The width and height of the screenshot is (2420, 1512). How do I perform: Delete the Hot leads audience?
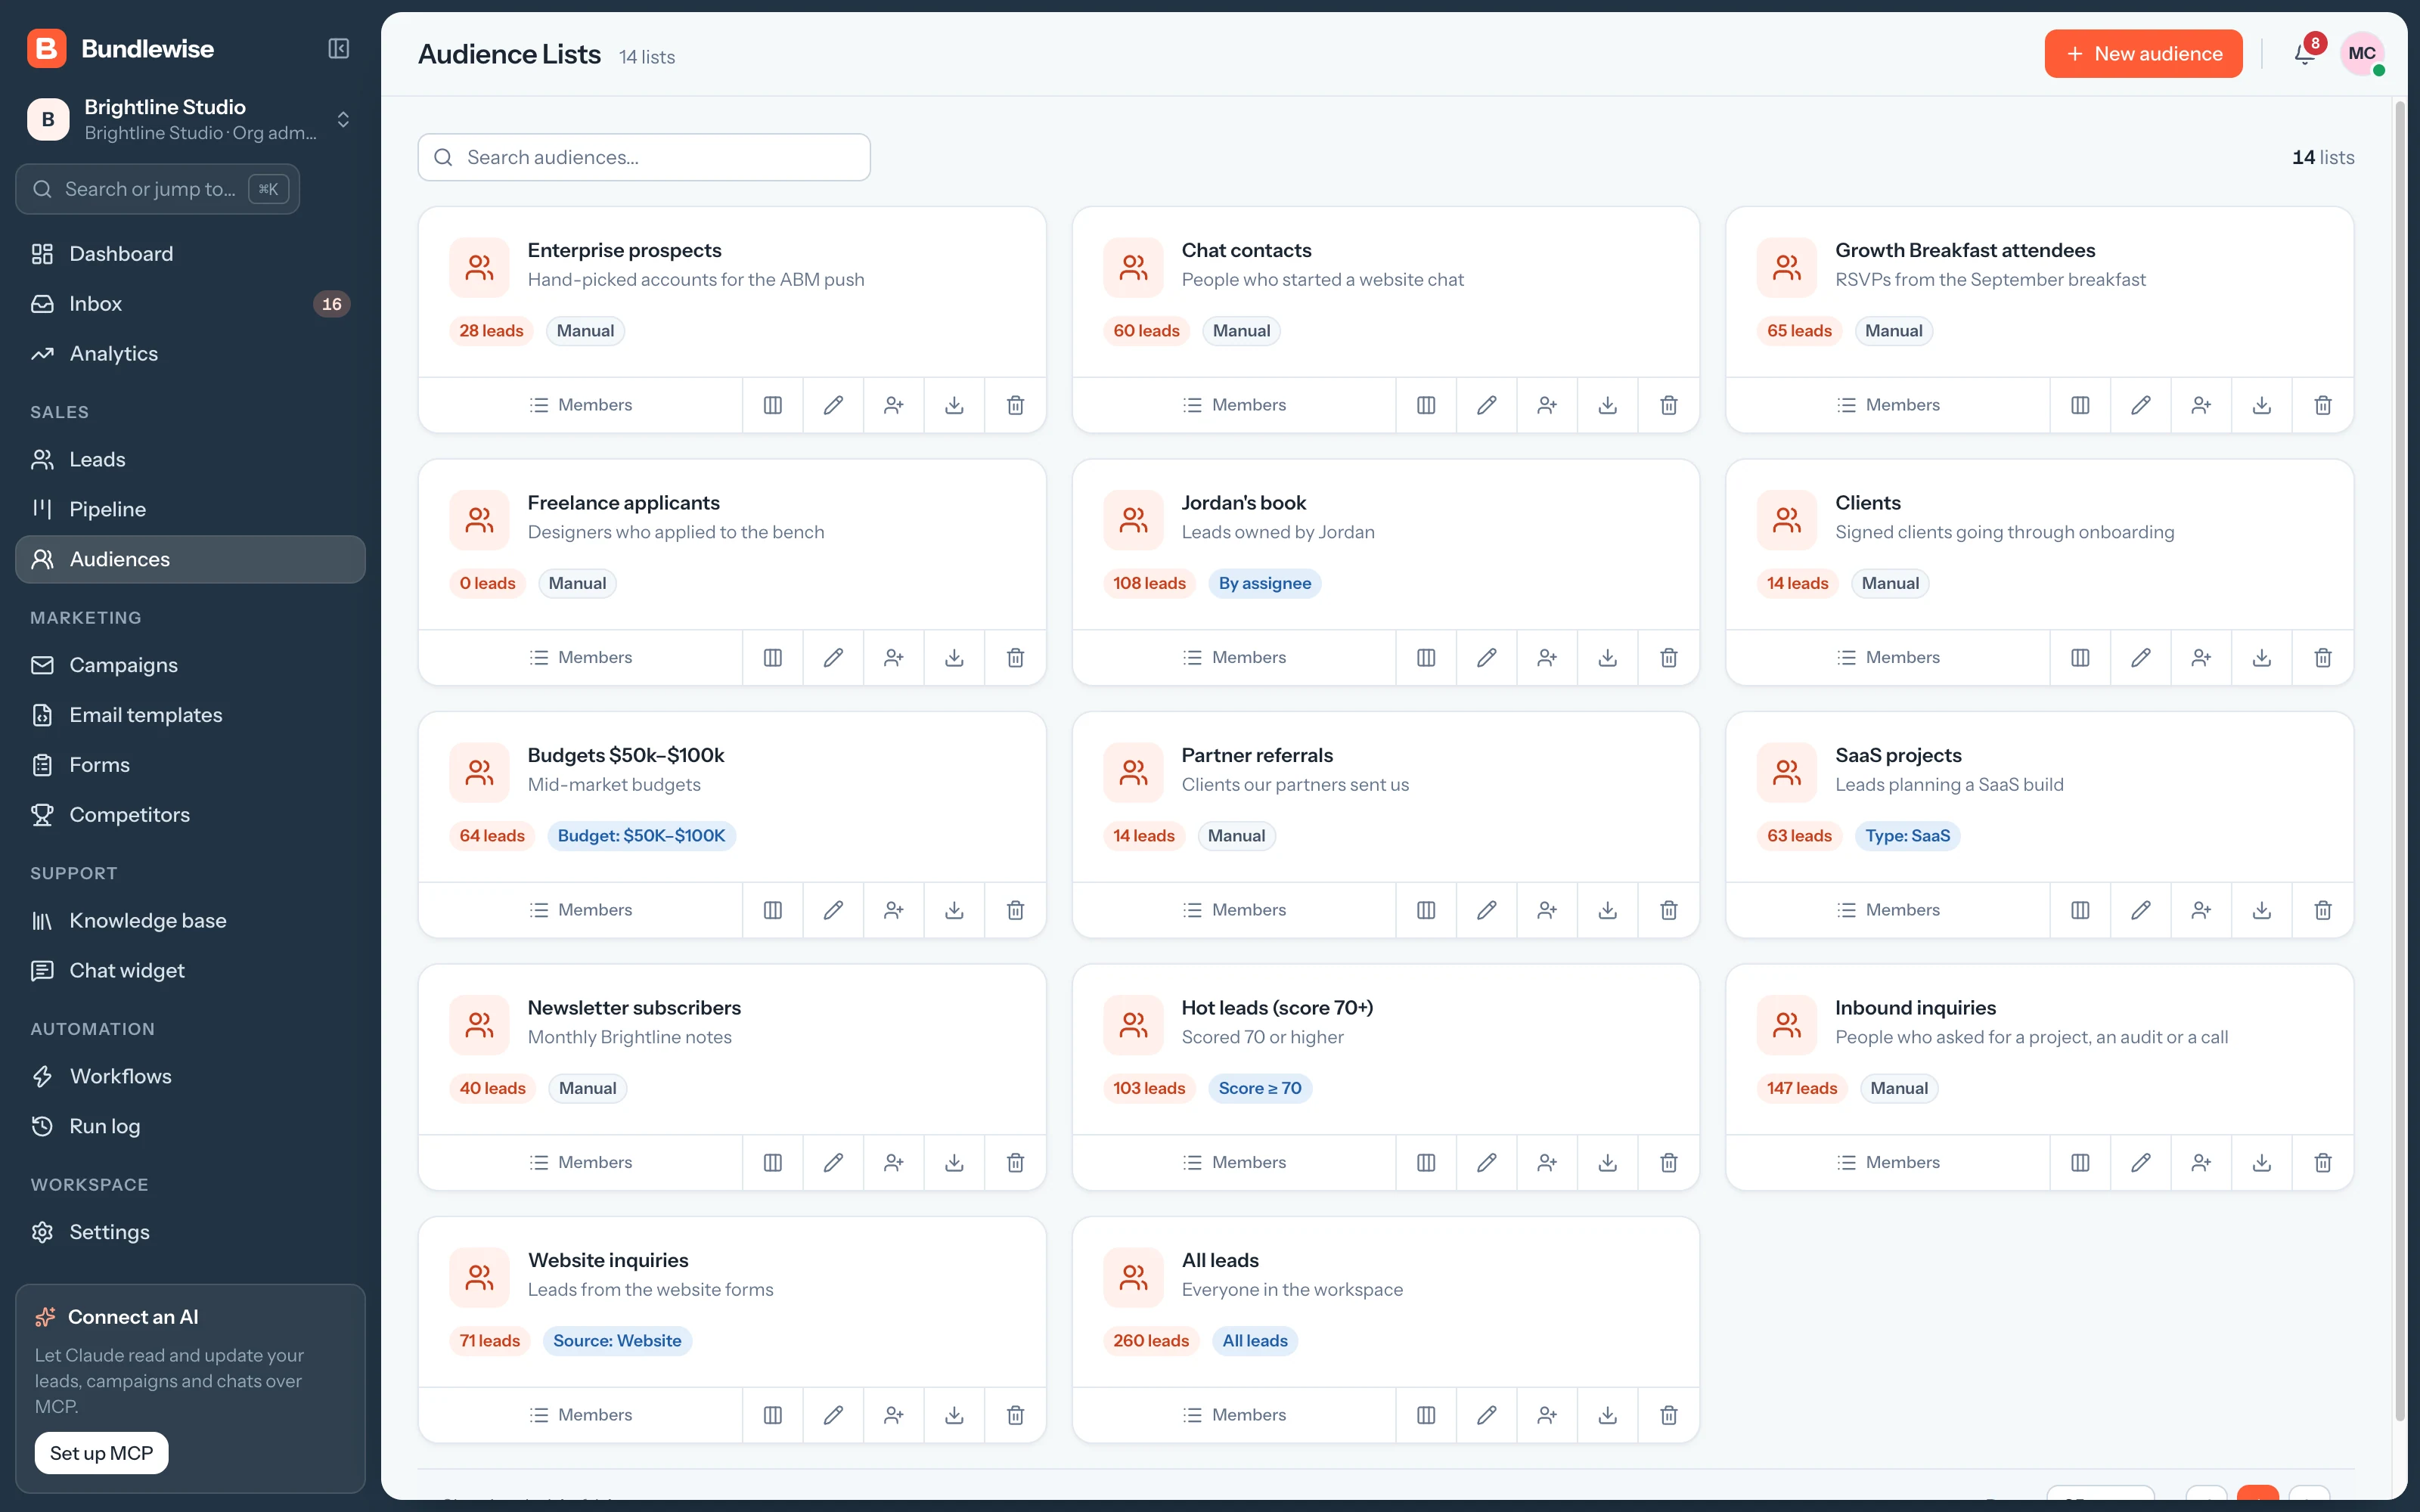1669,1162
